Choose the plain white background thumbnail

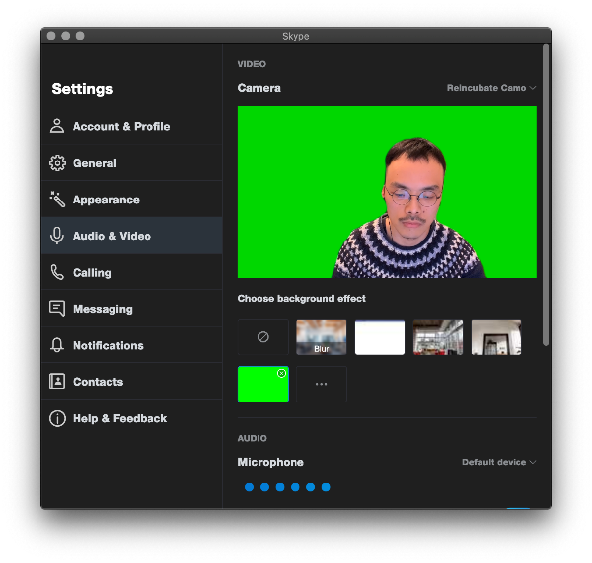click(x=380, y=337)
